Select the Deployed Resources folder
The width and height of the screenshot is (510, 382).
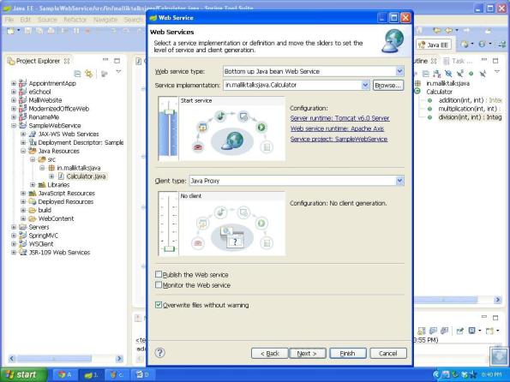66,201
